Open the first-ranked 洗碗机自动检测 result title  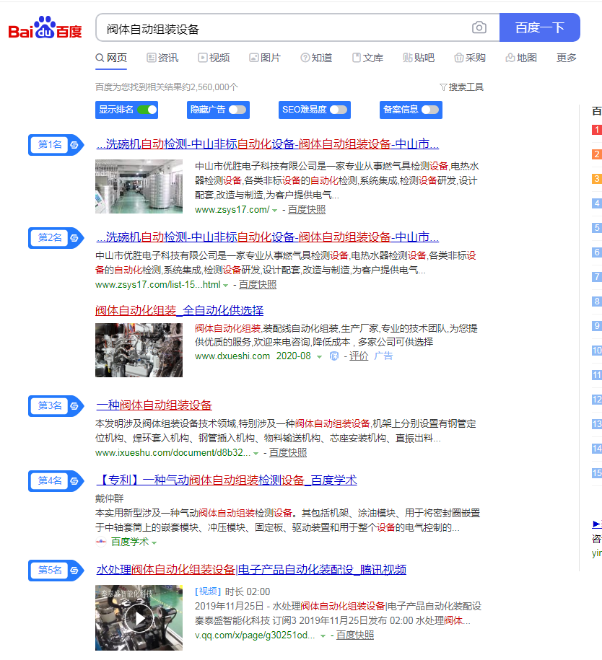point(268,144)
